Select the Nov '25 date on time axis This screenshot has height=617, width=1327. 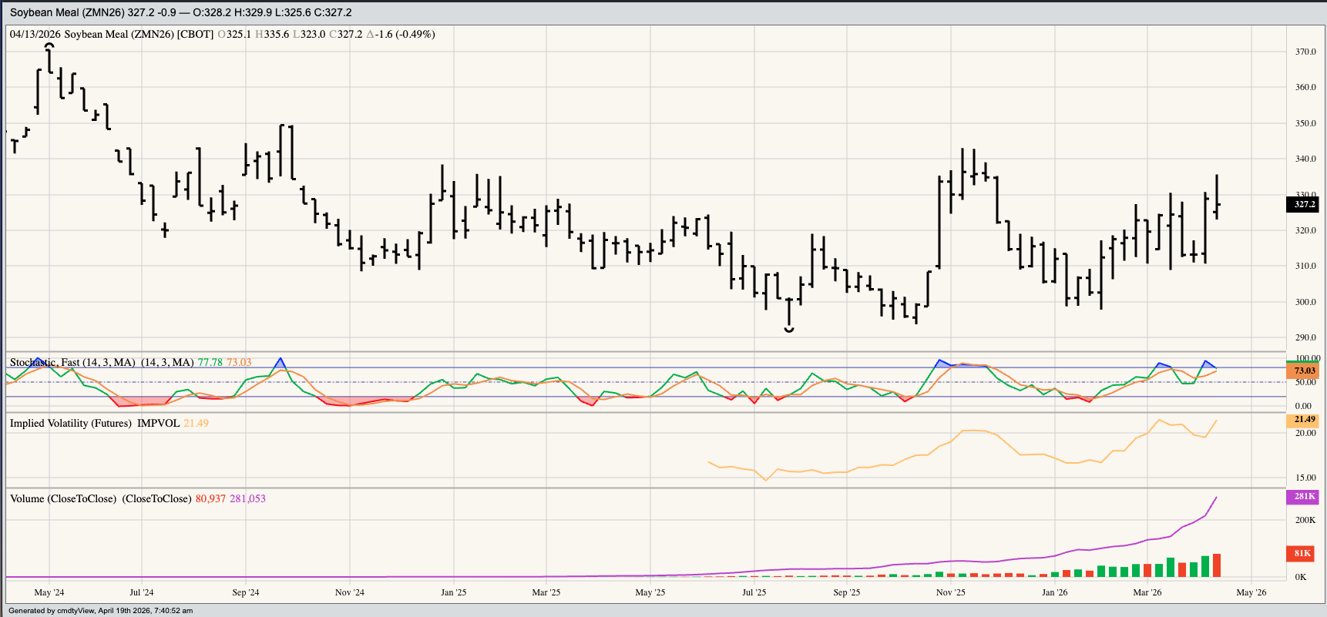[950, 592]
